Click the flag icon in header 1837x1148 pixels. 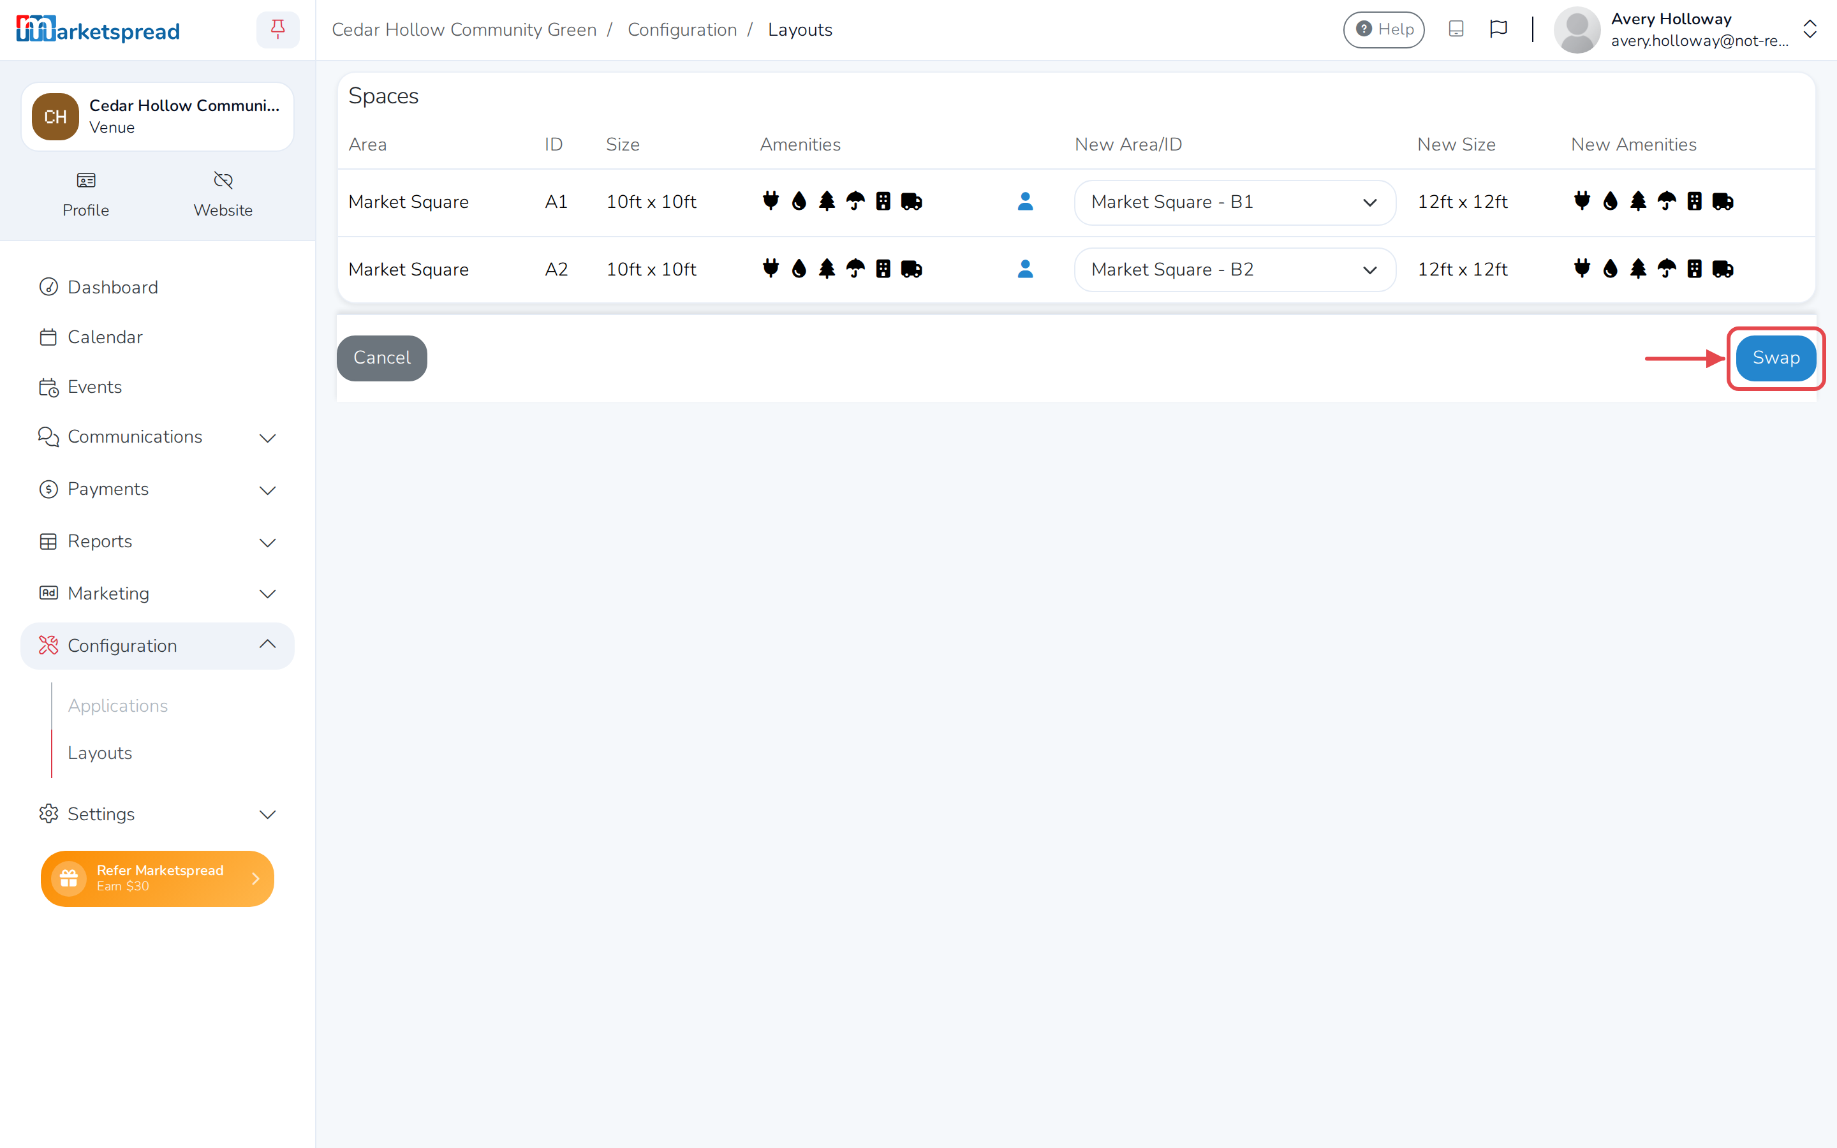[x=1498, y=29]
